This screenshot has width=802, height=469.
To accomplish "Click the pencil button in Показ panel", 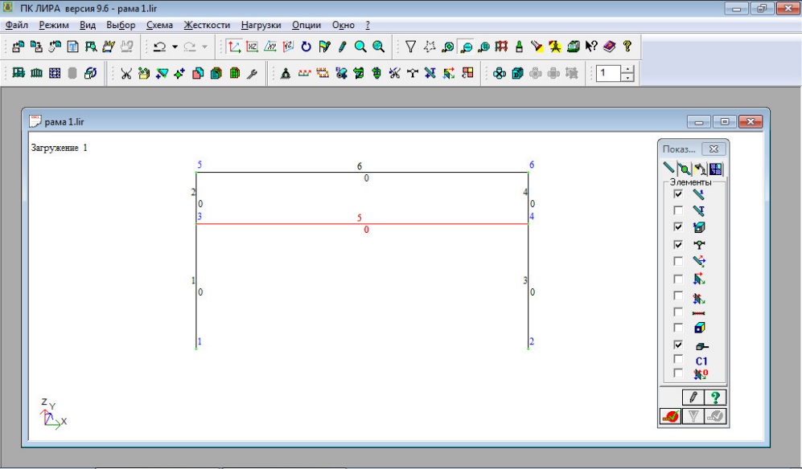I will (693, 398).
